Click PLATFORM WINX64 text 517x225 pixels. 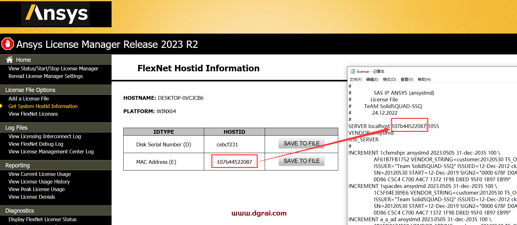point(150,111)
